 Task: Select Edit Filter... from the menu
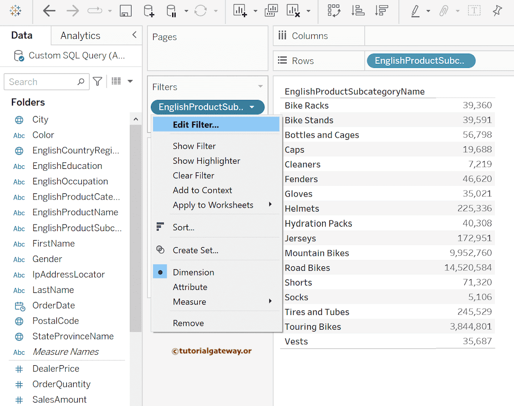coord(196,125)
